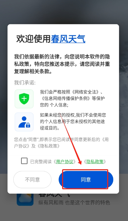Click the green shield plus icon

[x=24, y=99]
